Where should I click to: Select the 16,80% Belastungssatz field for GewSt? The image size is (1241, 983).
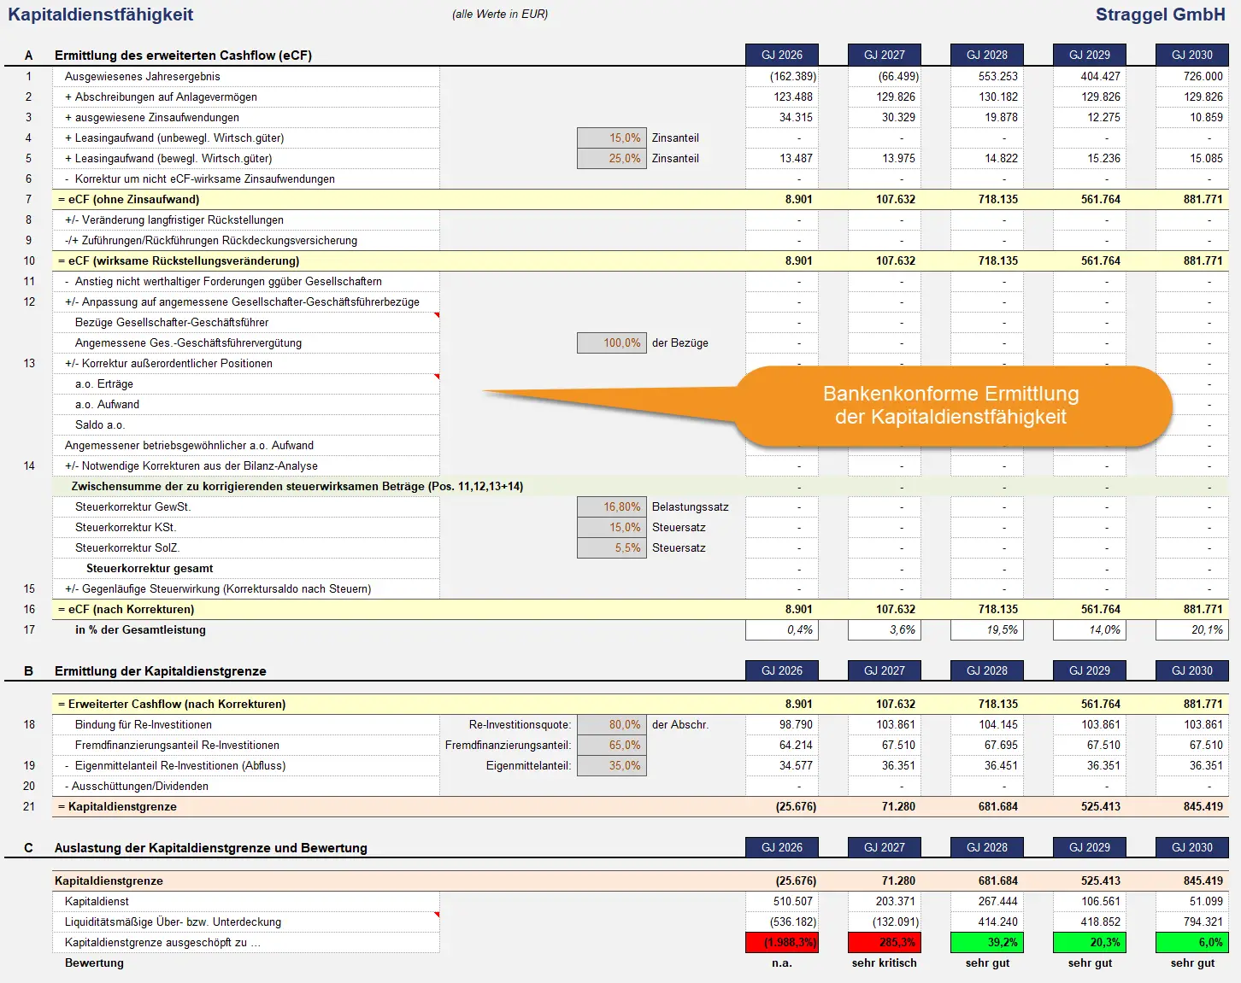point(612,507)
